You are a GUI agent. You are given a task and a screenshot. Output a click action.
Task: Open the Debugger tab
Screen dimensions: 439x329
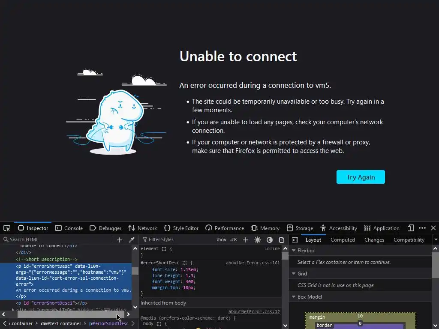click(x=105, y=228)
